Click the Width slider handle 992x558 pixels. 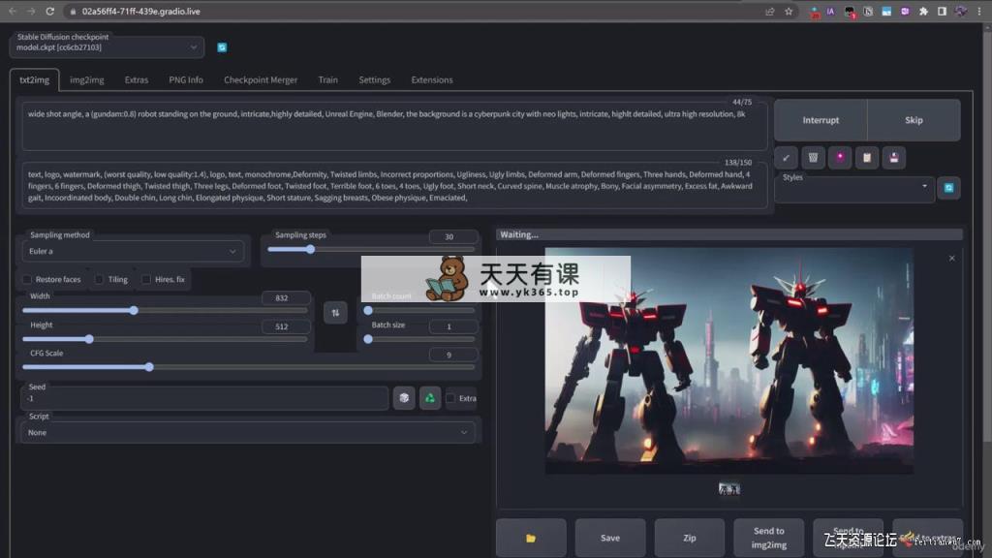134,310
